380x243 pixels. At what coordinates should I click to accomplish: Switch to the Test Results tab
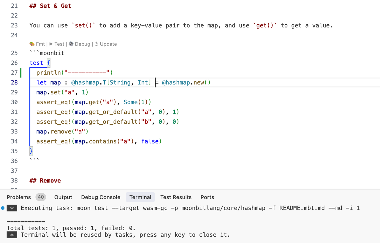coord(176,197)
